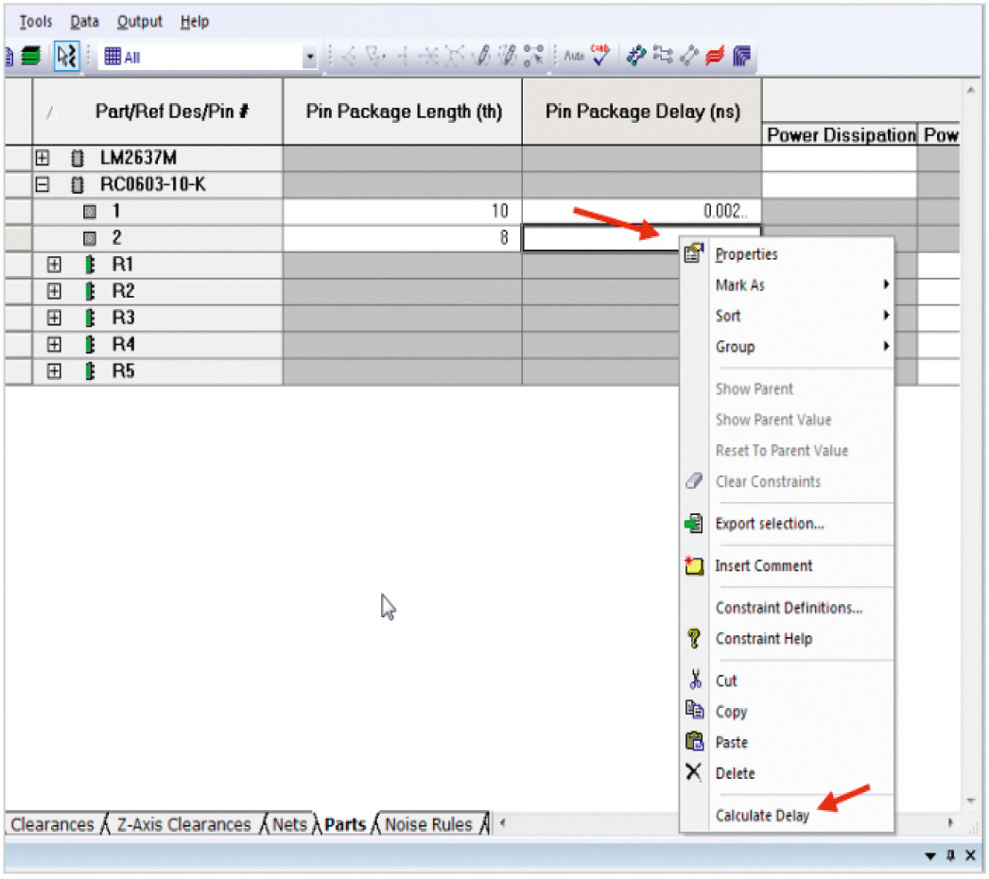989x879 pixels.
Task: Expand the R3 component row
Action: coord(54,318)
